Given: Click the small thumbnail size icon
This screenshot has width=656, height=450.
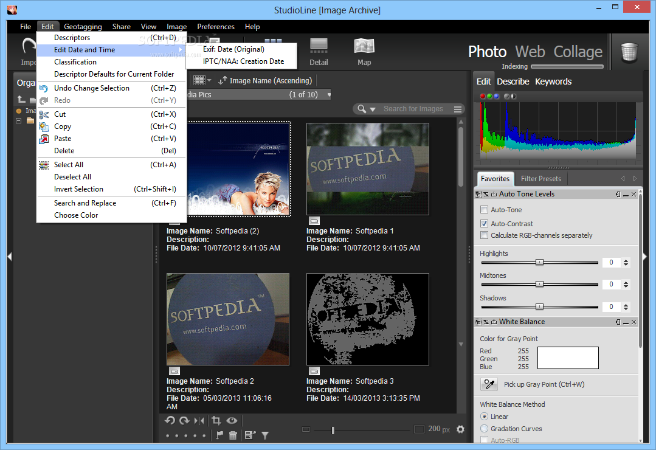Looking at the screenshot, I should pos(306,429).
